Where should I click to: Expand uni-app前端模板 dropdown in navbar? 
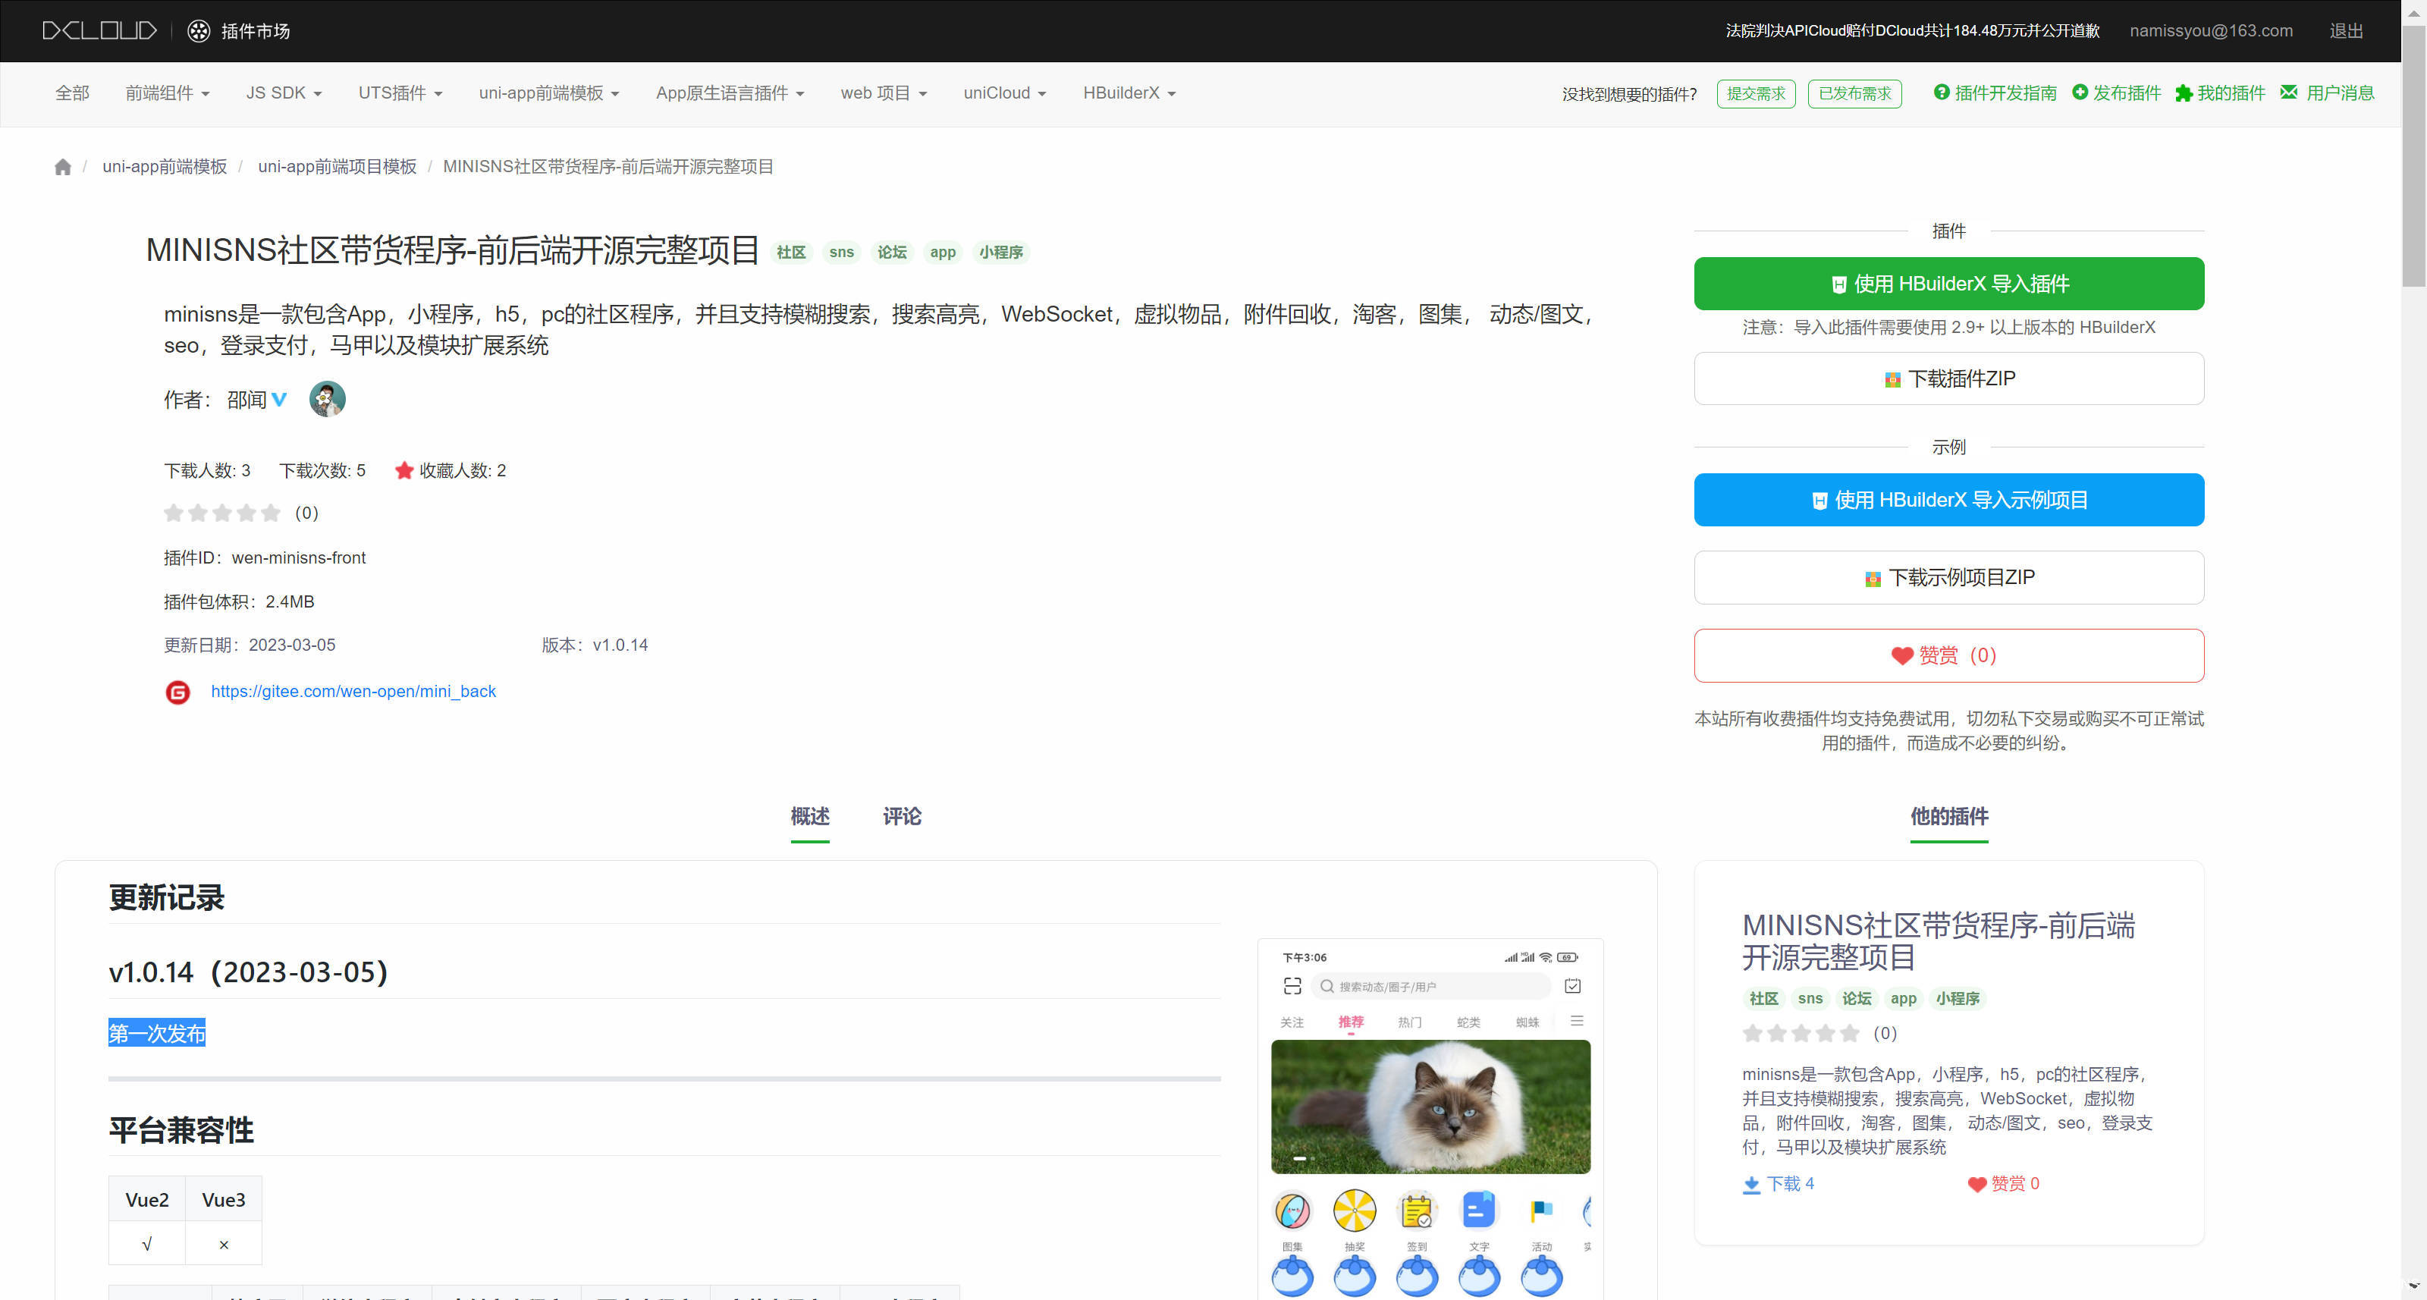click(549, 93)
